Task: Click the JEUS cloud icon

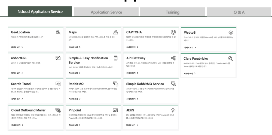Action: (x=173, y=110)
